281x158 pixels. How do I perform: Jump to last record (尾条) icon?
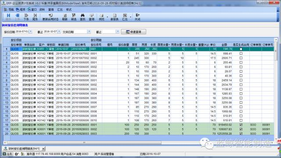click(35, 16)
